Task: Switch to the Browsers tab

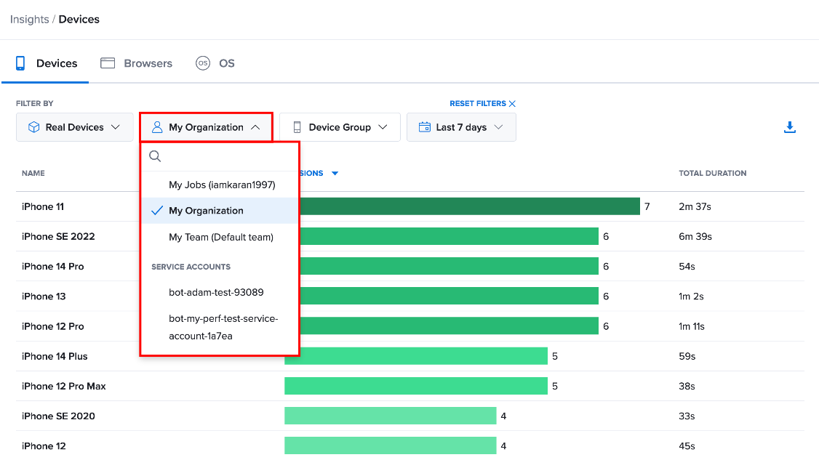Action: [136, 63]
